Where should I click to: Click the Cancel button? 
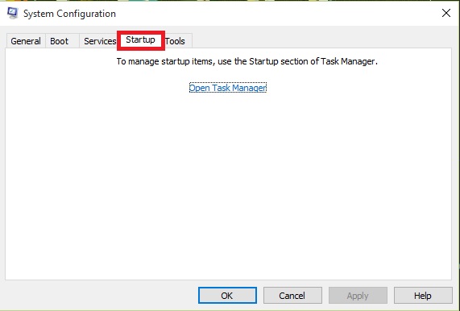(292, 295)
